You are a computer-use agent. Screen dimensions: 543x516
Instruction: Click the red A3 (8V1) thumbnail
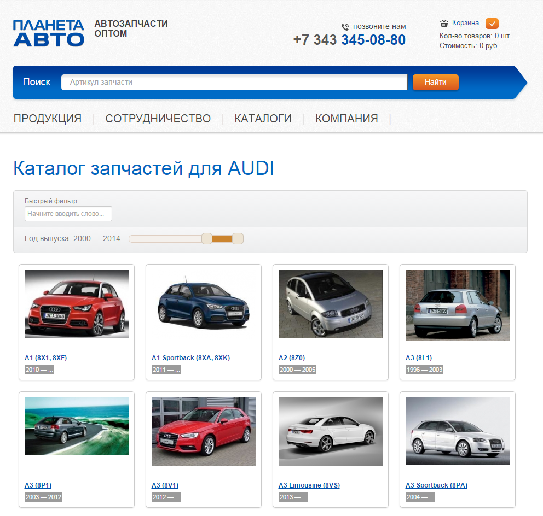point(204,432)
